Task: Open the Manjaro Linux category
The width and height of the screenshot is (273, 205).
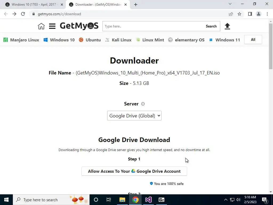Action: pyautogui.click(x=21, y=40)
